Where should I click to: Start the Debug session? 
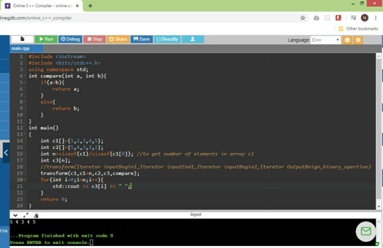(x=71, y=39)
